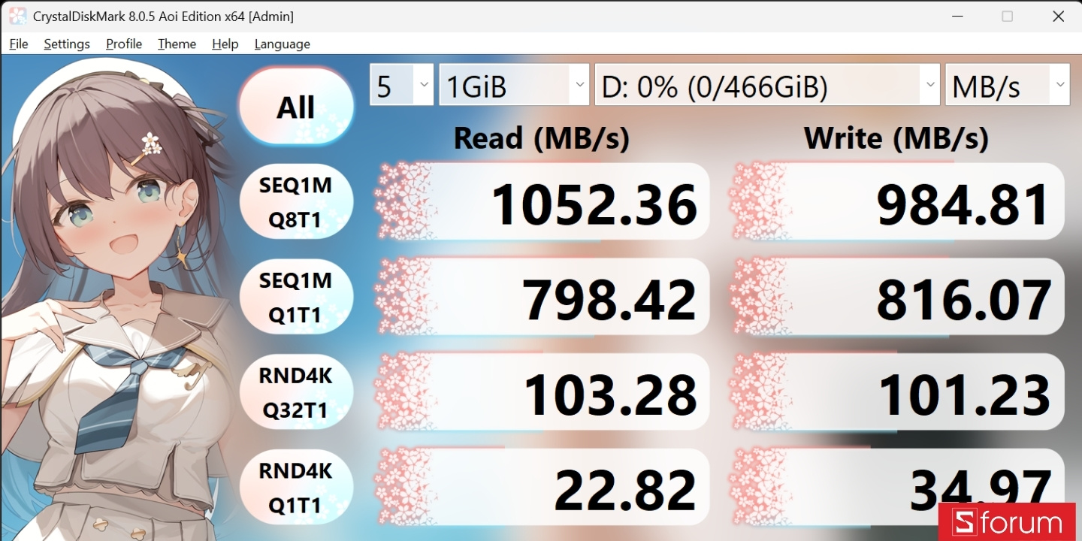Image resolution: width=1082 pixels, height=541 pixels.
Task: Click the SEQ1M Q1T1 write result 816.07
Action: [897, 297]
